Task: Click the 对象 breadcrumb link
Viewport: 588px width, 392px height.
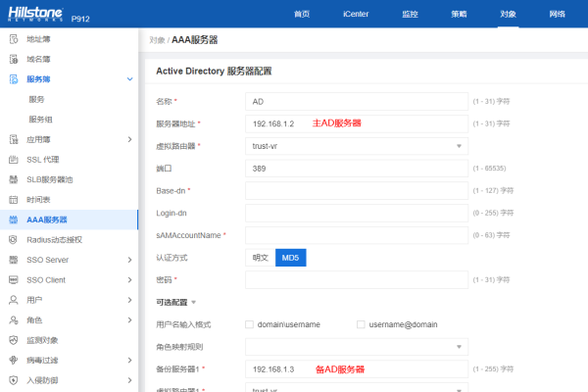Action: [157, 40]
